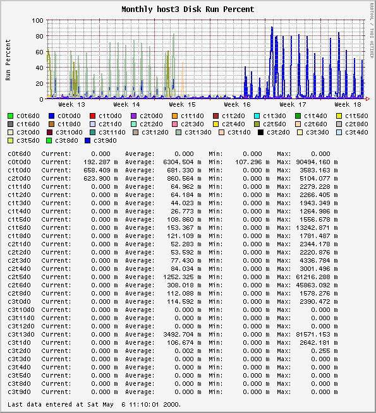376x413 pixels.
Task: Select the c3t1d0 max value 2642.181 m
Action: 318,343
